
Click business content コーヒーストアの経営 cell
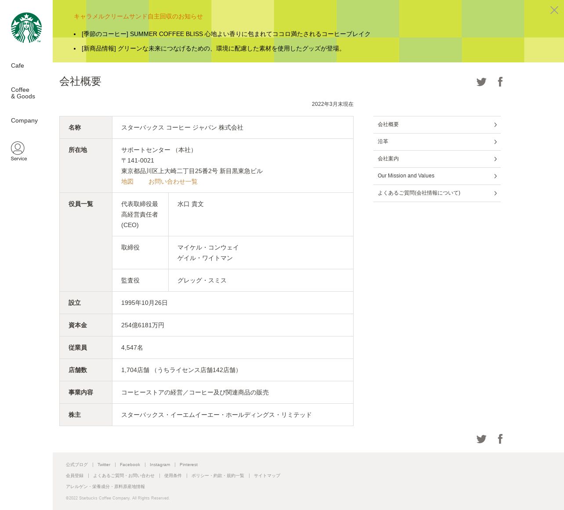point(233,392)
